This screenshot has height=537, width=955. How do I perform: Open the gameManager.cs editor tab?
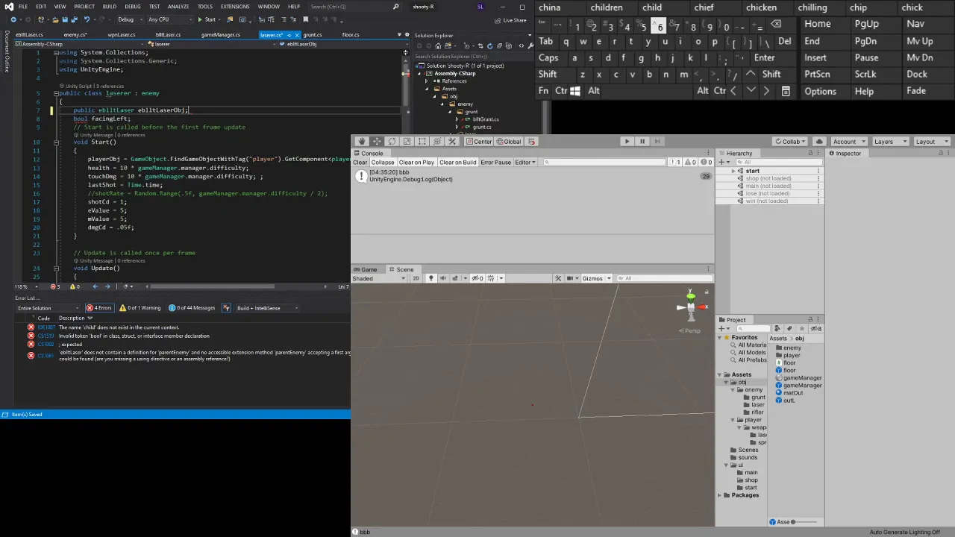(x=220, y=34)
